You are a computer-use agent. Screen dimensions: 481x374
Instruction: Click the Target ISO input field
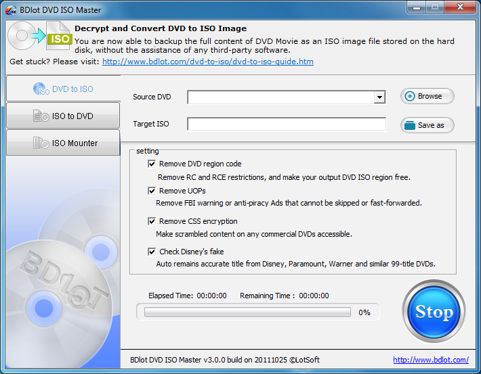[287, 124]
